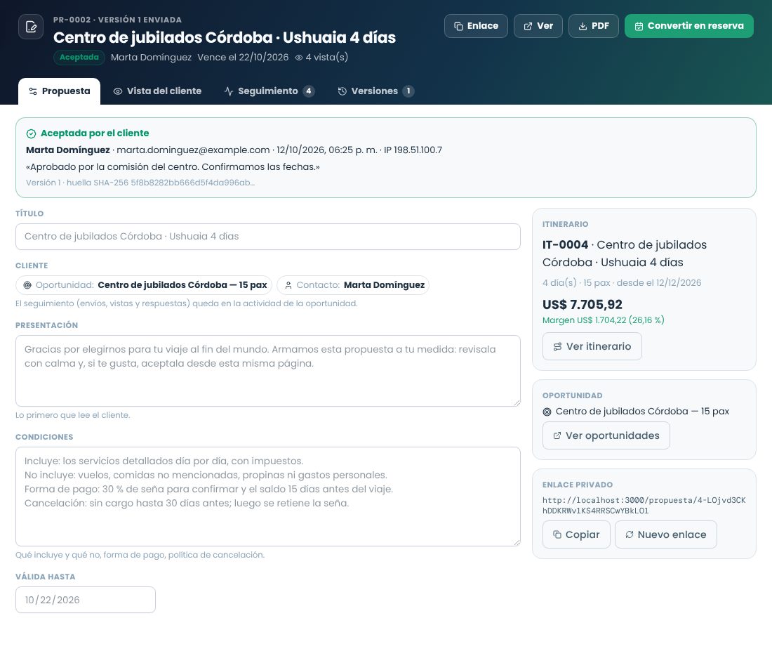Viewport: 772px width, 663px height.
Task: Open the Versiones tab
Action: (375, 91)
